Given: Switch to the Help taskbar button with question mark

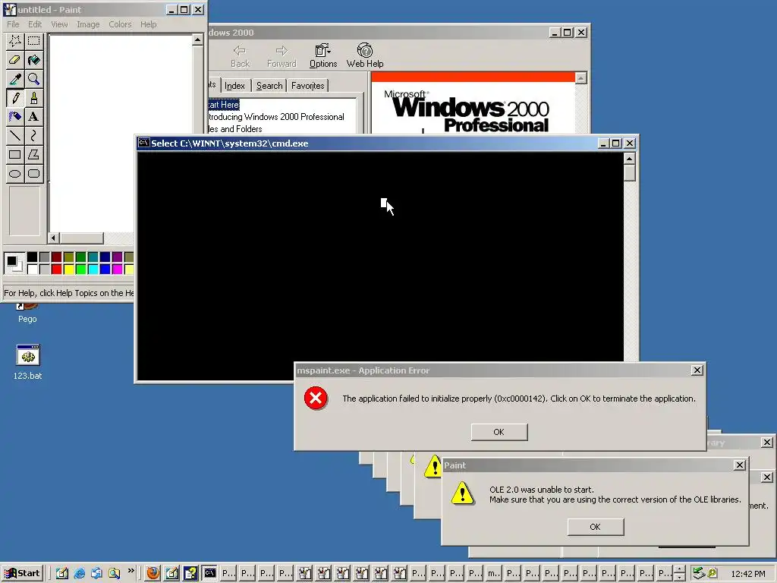Looking at the screenshot, I should 190,573.
